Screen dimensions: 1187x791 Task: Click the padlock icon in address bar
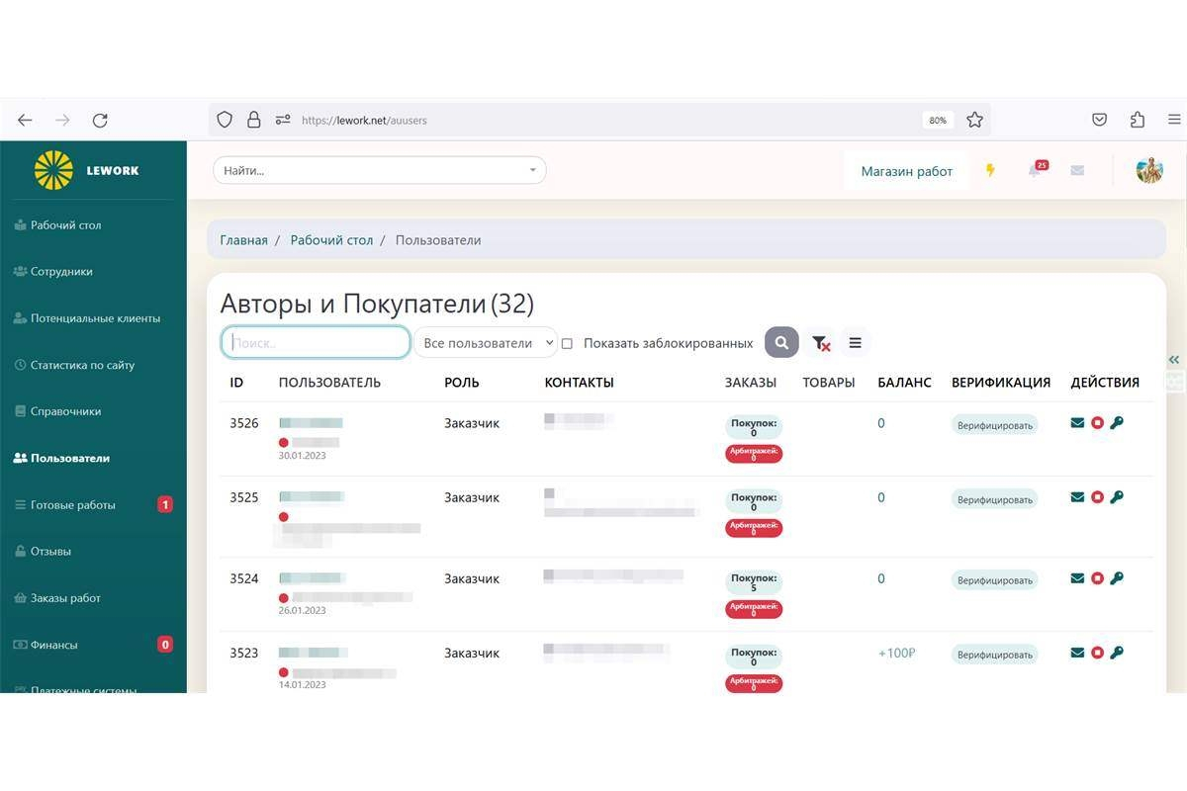coord(253,120)
